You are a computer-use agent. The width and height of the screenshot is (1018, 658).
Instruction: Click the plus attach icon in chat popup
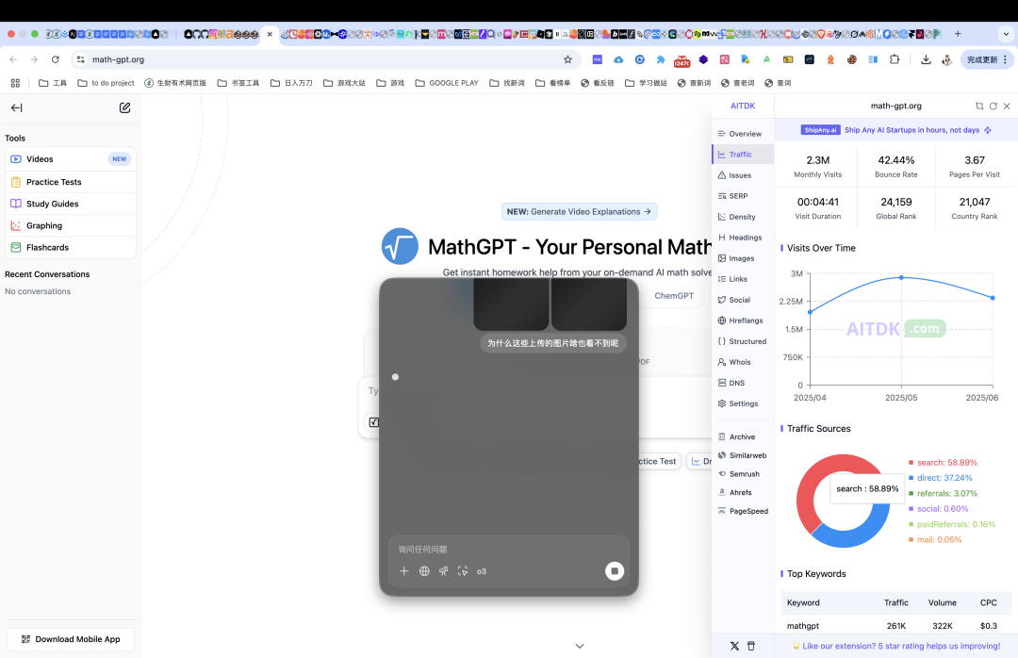click(403, 571)
